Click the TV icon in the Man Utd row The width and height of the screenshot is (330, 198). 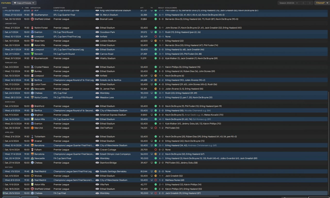(152, 128)
